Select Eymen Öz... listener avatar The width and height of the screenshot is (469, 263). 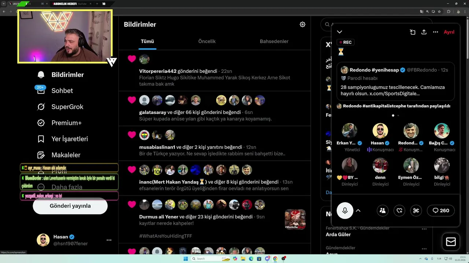click(x=411, y=165)
